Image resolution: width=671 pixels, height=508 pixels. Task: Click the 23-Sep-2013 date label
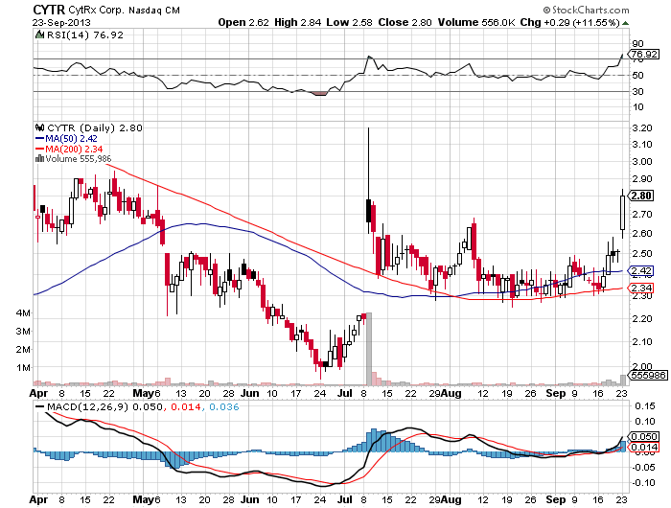(x=61, y=23)
